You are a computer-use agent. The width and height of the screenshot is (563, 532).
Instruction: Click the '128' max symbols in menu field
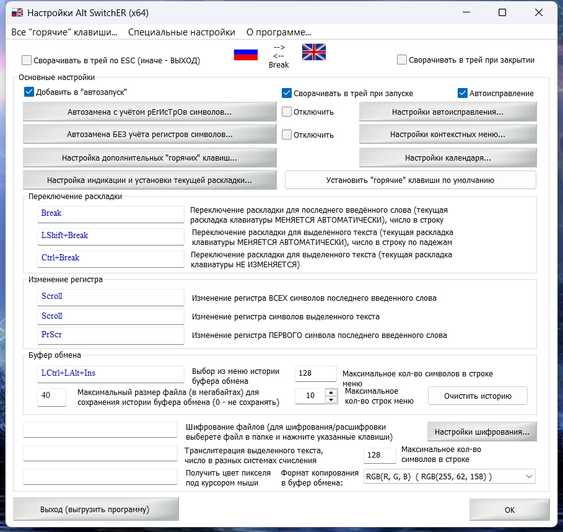[316, 373]
